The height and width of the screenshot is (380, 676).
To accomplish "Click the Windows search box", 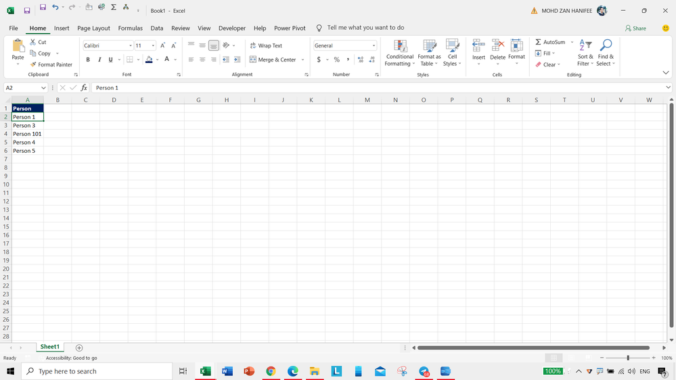I will [x=97, y=371].
